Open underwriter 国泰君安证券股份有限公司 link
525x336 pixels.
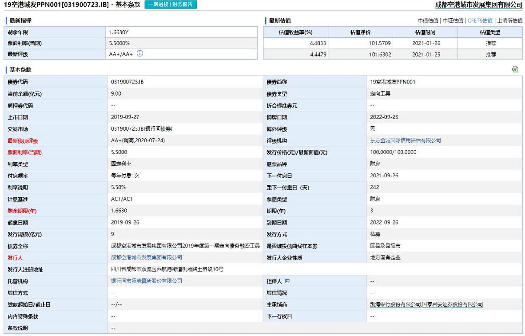pos(452,304)
